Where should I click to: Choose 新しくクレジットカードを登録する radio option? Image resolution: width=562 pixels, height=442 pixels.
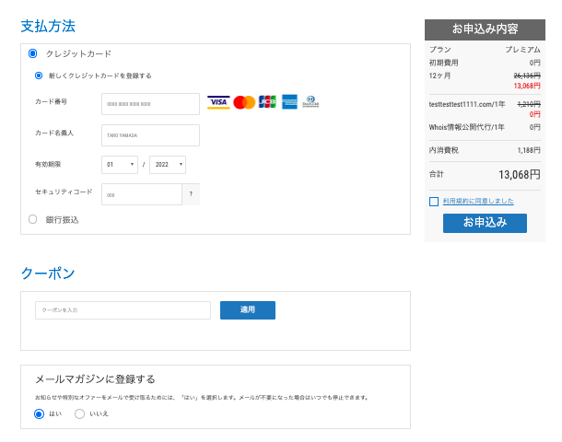tap(39, 76)
